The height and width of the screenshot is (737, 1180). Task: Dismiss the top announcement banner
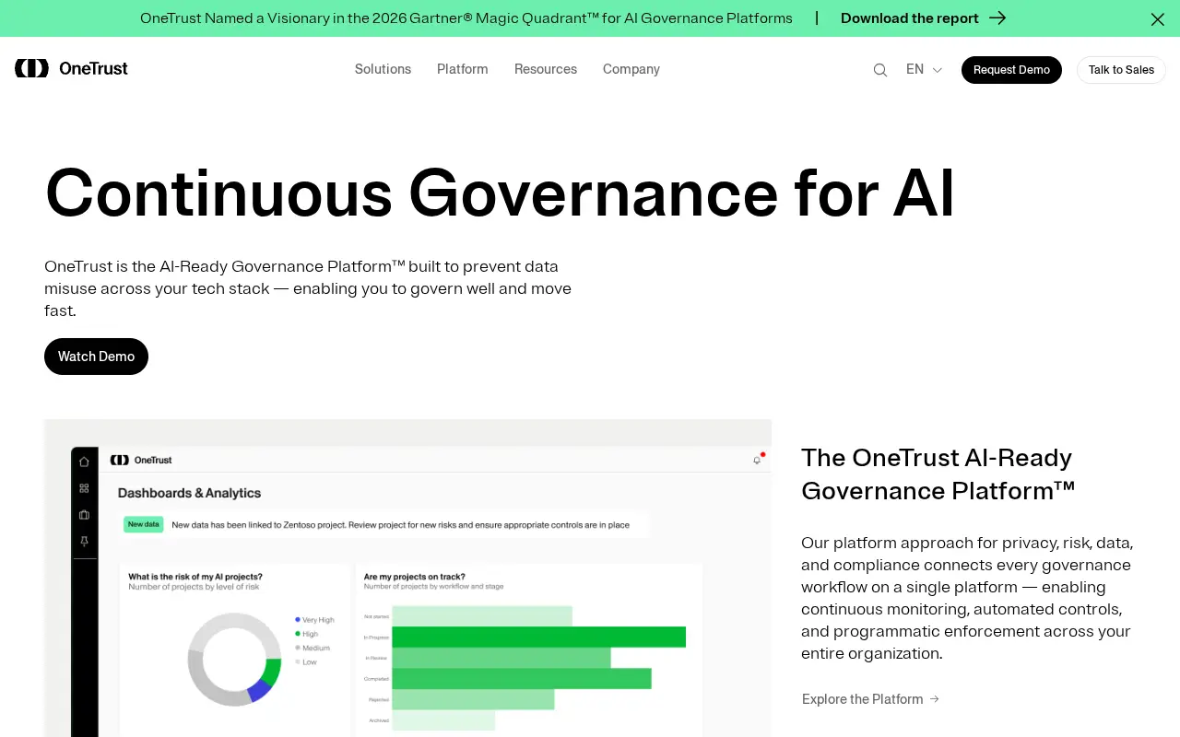pos(1157,18)
